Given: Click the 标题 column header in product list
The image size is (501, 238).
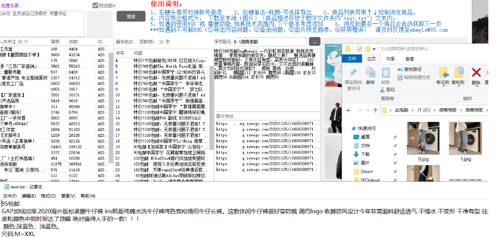Looking at the screenshot, I should [x=139, y=53].
